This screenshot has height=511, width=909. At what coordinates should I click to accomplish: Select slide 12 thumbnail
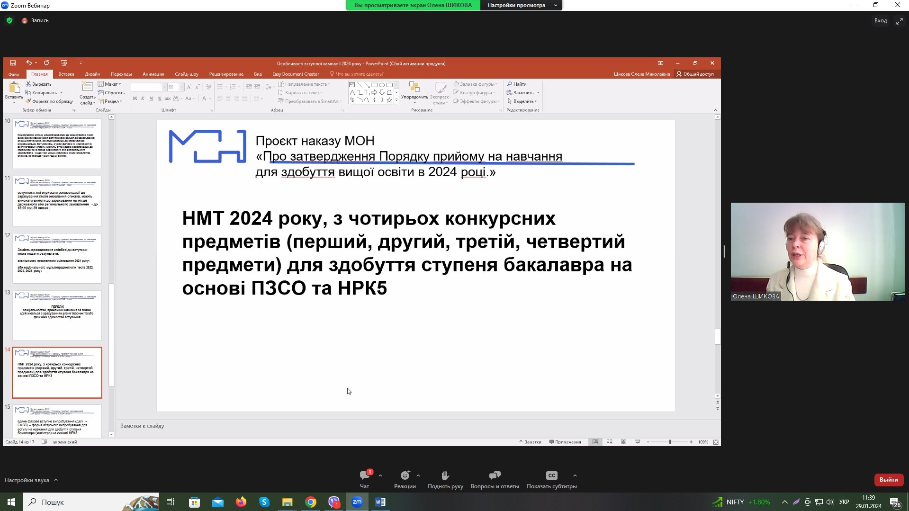(x=57, y=258)
